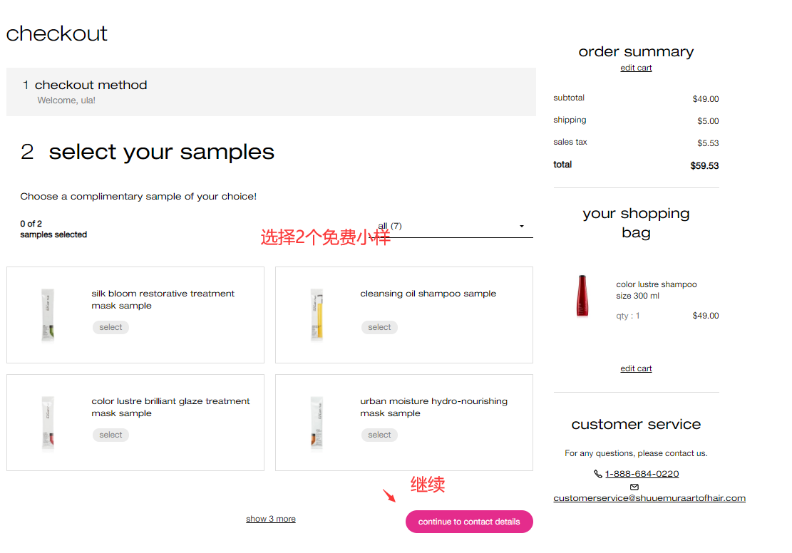Viewport: 792px width, 553px height.
Task: Click the urban moisture mask sample image
Action: click(317, 423)
